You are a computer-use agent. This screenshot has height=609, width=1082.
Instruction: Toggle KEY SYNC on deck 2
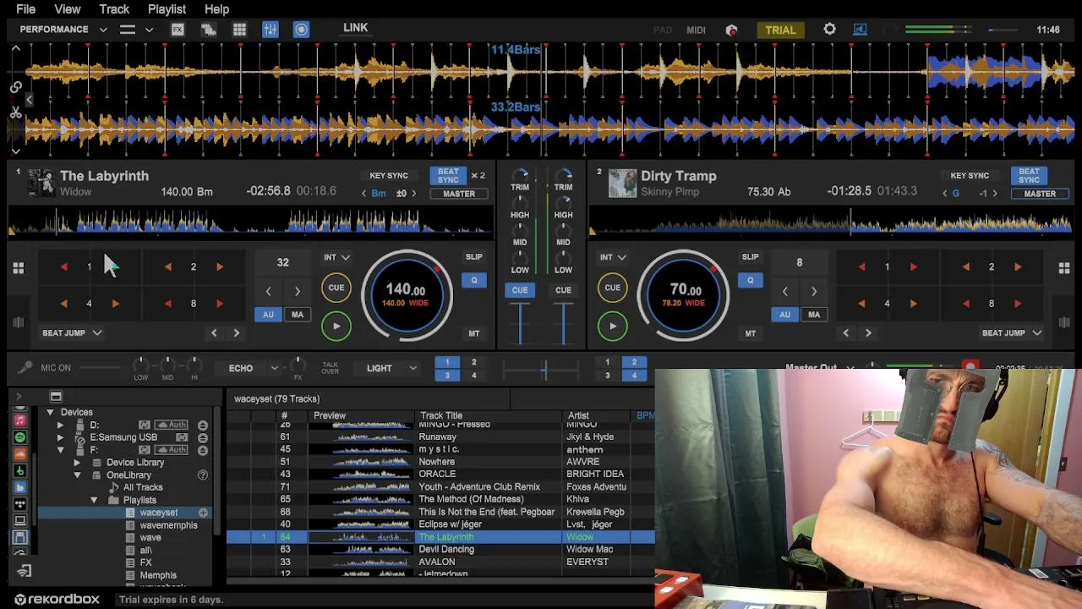pyautogui.click(x=970, y=176)
